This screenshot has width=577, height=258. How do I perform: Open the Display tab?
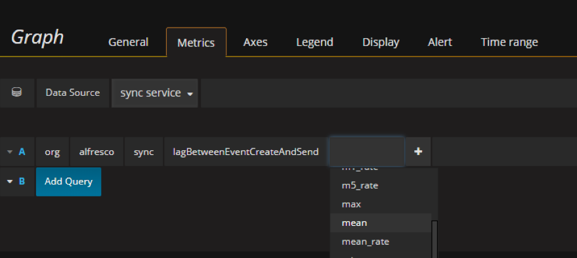point(381,42)
